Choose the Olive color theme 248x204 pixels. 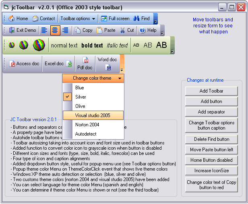80,106
